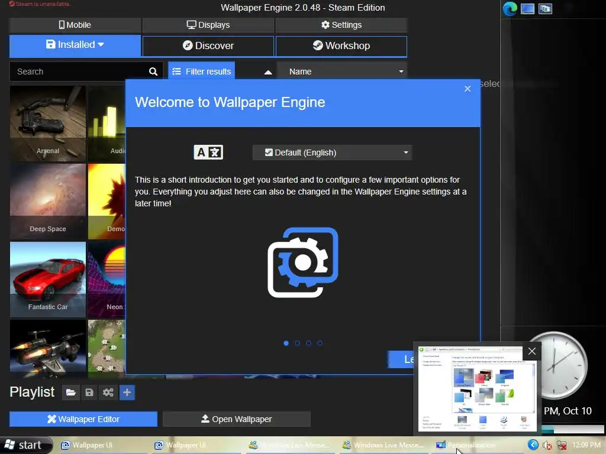Add wallpaper to playlist plus icon
Screen dimensions: 606x454
pyautogui.click(x=127, y=393)
